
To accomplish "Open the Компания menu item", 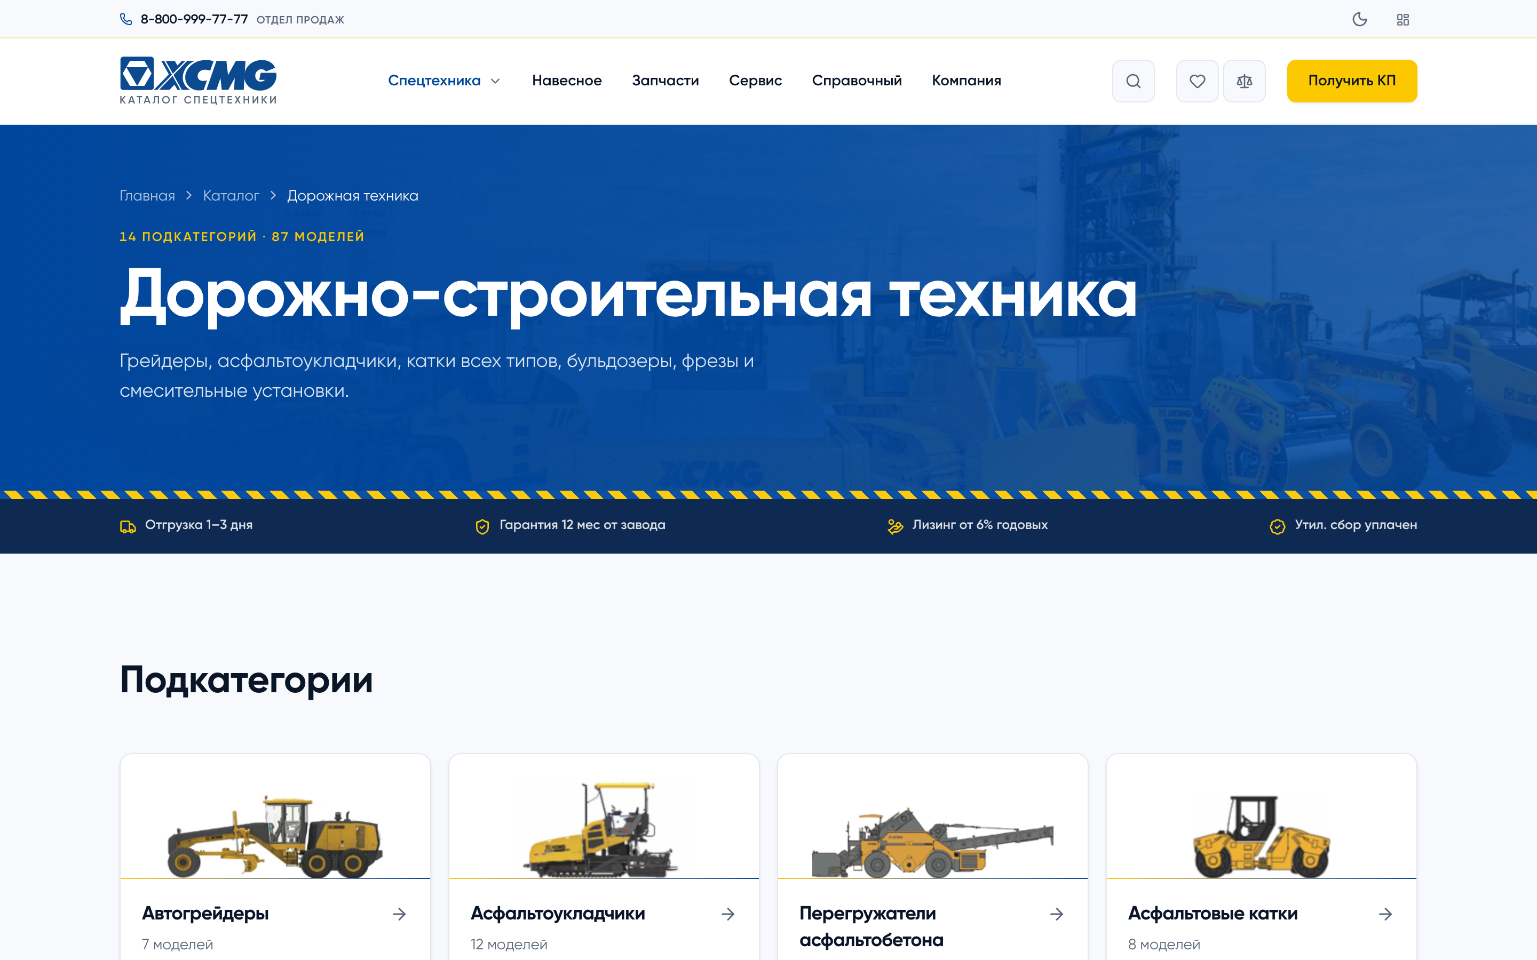I will pos(966,81).
